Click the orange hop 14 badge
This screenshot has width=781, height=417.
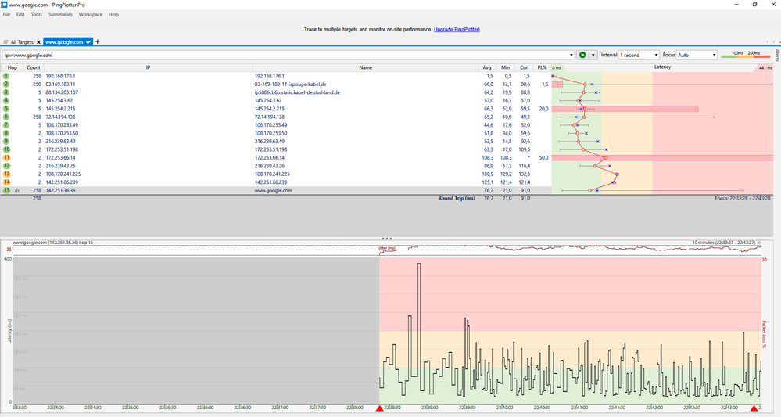[x=6, y=182]
